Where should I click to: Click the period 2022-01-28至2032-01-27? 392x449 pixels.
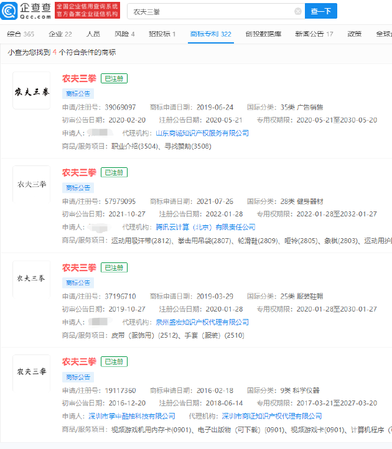click(x=337, y=214)
